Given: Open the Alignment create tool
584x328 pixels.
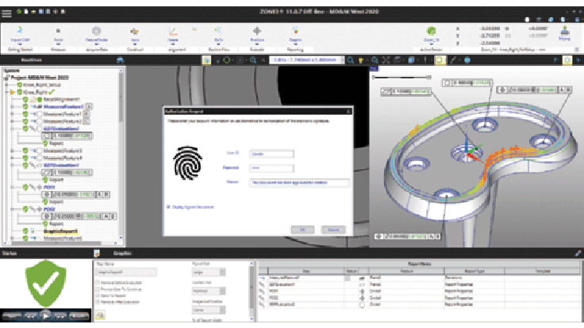Looking at the screenshot, I should click(173, 30).
